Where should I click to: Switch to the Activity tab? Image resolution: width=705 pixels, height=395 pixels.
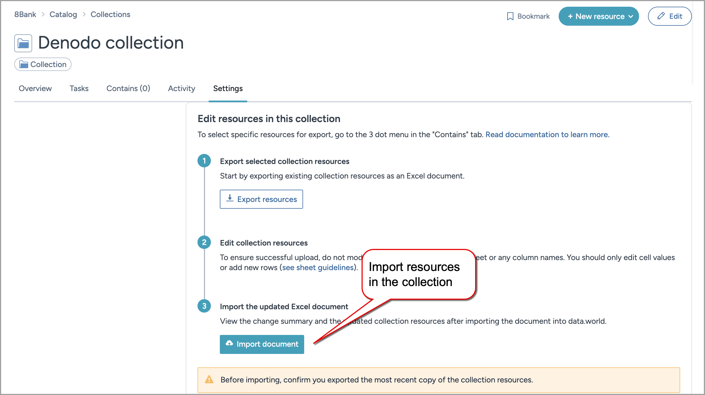coord(182,89)
